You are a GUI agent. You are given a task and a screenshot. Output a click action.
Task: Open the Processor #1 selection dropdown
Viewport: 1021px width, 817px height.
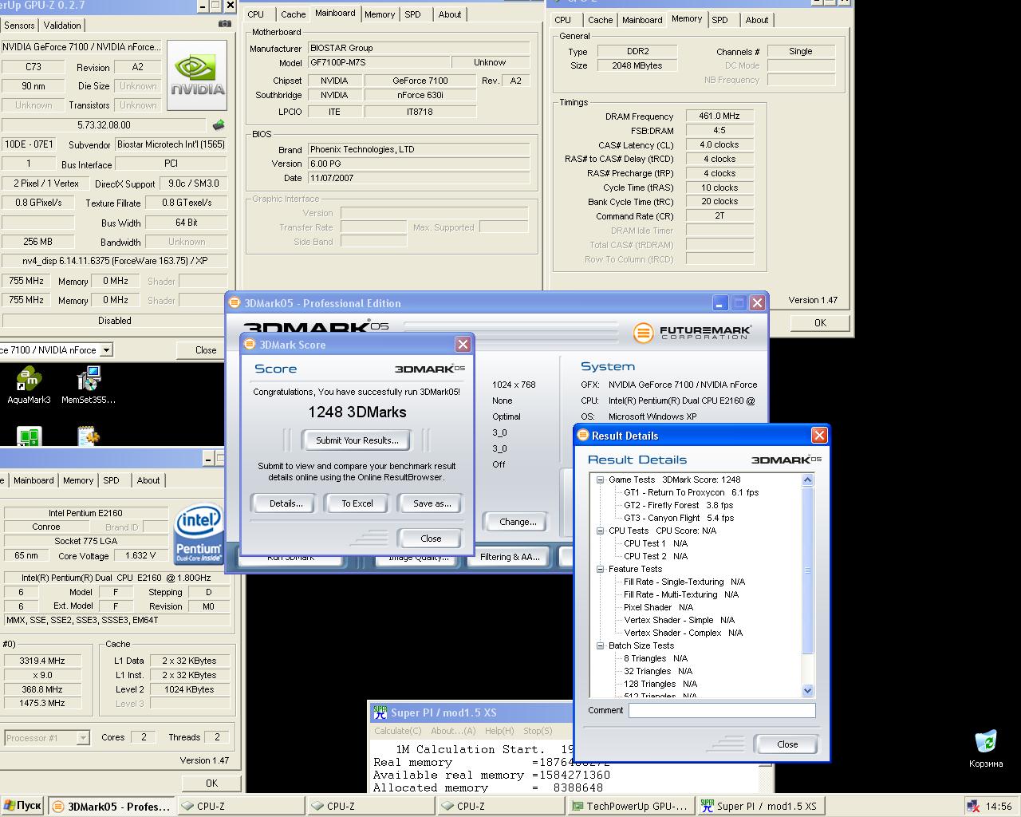pos(82,738)
